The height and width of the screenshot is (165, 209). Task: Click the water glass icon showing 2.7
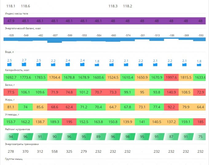24,64
